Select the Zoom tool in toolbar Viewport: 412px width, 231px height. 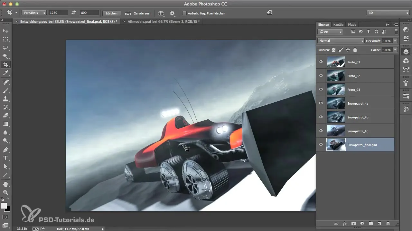(5, 192)
